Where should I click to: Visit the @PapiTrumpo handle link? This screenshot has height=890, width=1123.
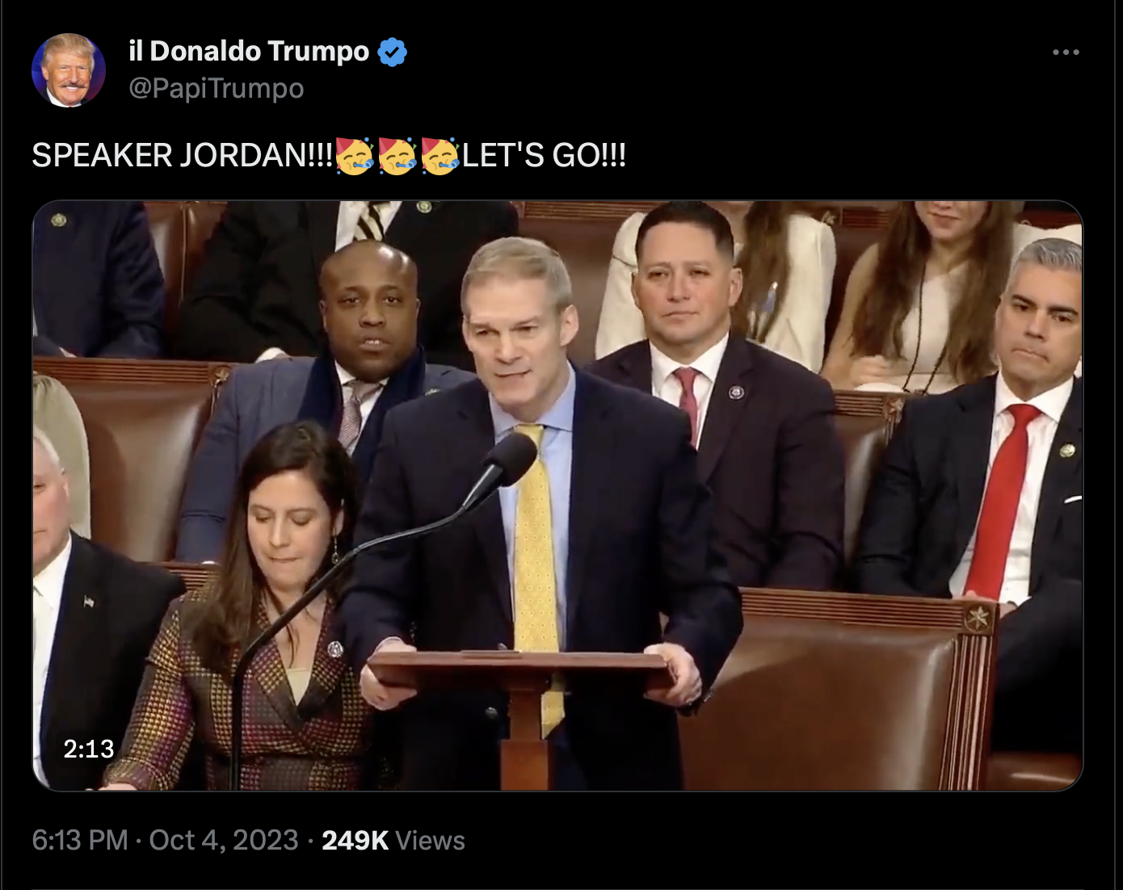[217, 88]
